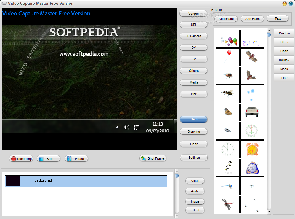Show Effect layers list
The height and width of the screenshot is (219, 295).
coord(195,210)
